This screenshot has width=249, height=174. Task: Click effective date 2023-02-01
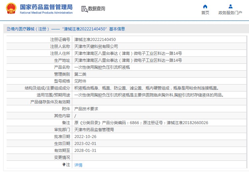click(x=85, y=144)
